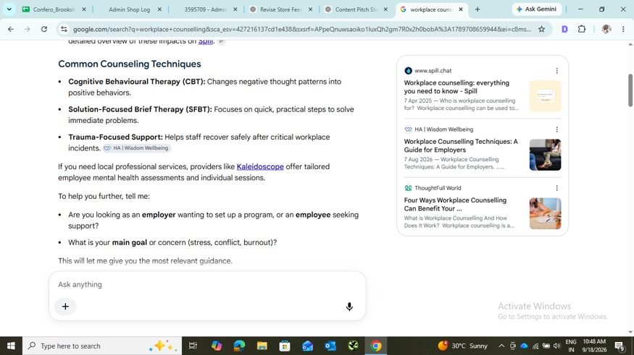View site information icon in address bar
The width and height of the screenshot is (634, 355).
64,29
